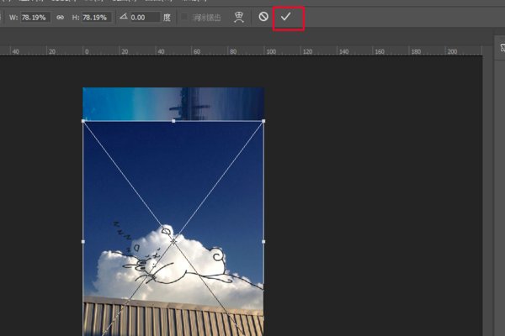Click the rotation angle icon

124,17
